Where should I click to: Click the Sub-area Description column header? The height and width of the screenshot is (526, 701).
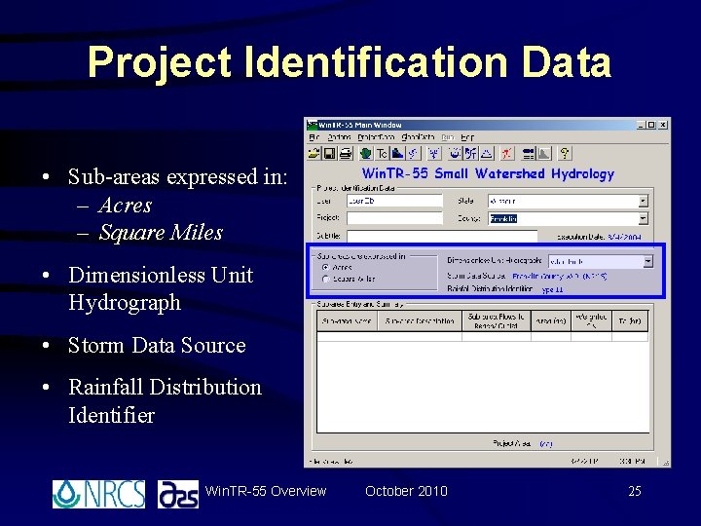pyautogui.click(x=420, y=320)
